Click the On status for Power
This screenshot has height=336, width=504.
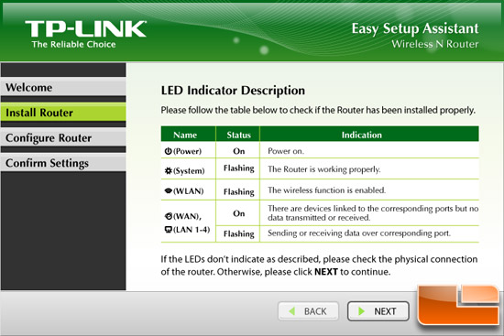239,151
